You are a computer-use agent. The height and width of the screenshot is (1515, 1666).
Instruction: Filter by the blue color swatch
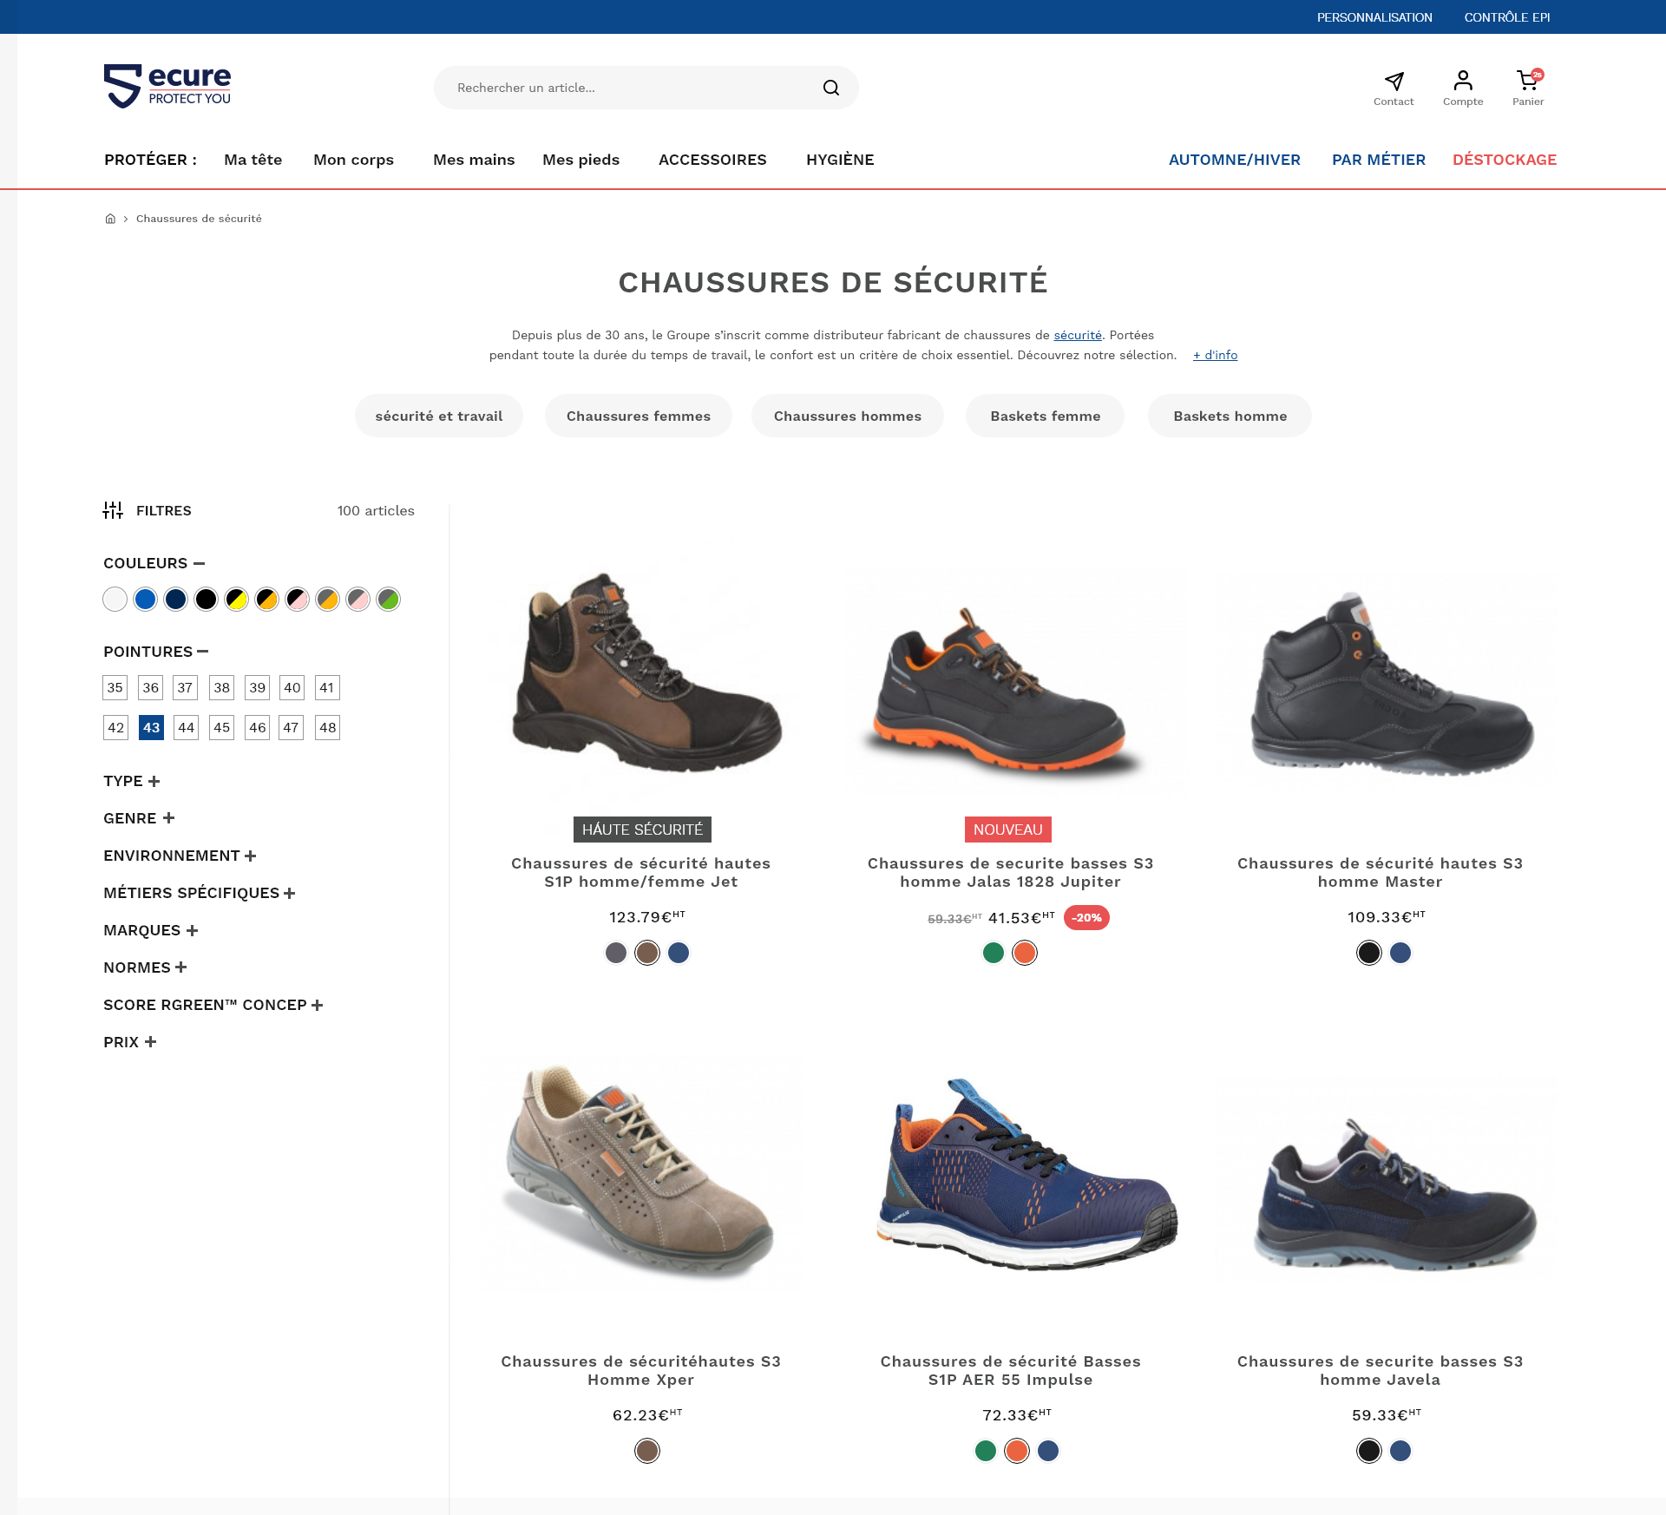click(145, 600)
